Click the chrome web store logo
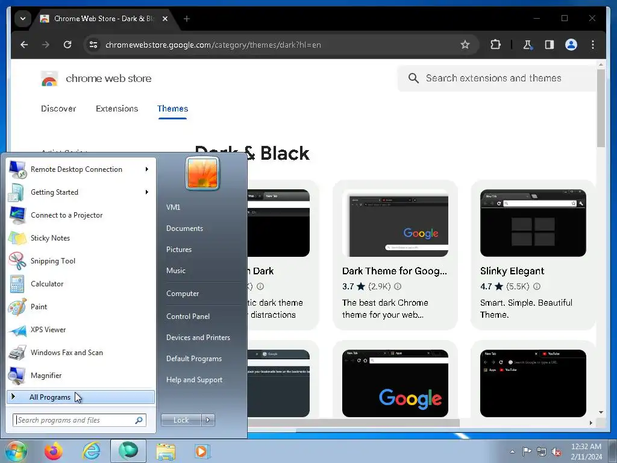The width and height of the screenshot is (617, 463). [49, 79]
